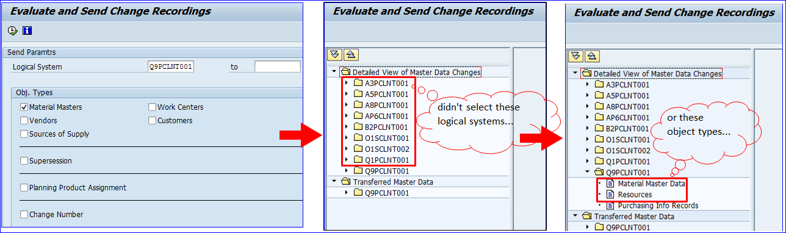
Task: Click Purchasing Info Records document icon
Action: click(611, 206)
